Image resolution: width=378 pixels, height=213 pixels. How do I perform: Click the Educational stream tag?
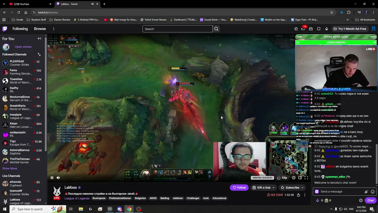pos(219,198)
